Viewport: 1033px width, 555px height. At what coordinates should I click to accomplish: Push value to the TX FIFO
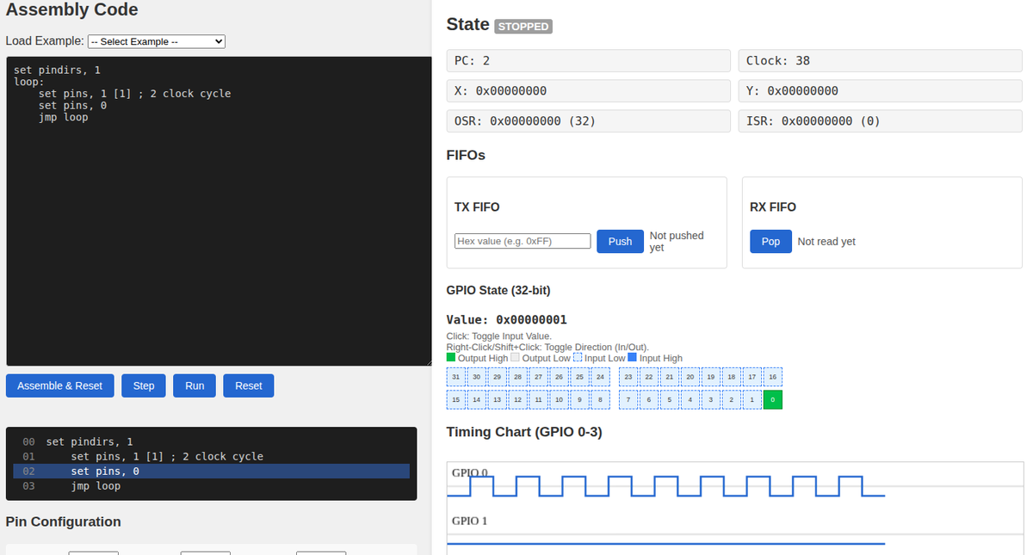[620, 242]
